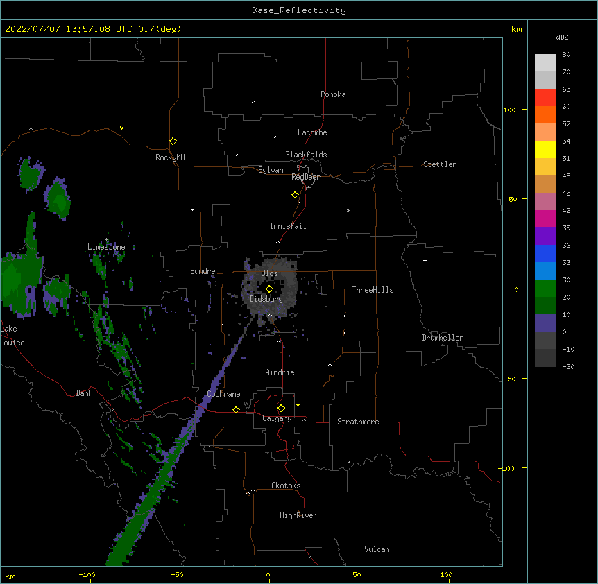Pick the red 65-60 dBZ legend swatch
The image size is (598, 584).
tap(545, 98)
